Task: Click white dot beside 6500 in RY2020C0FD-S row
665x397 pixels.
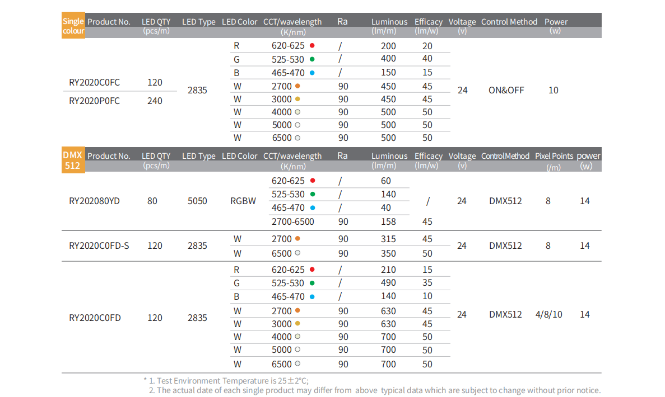Action: (298, 253)
